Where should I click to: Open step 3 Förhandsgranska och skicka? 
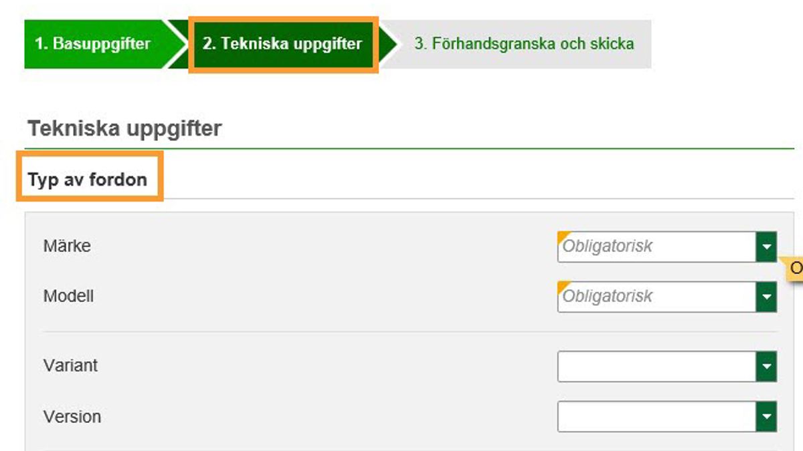[523, 44]
